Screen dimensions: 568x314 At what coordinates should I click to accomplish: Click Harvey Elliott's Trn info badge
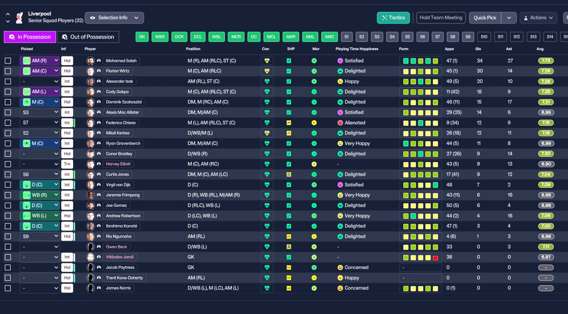click(67, 164)
